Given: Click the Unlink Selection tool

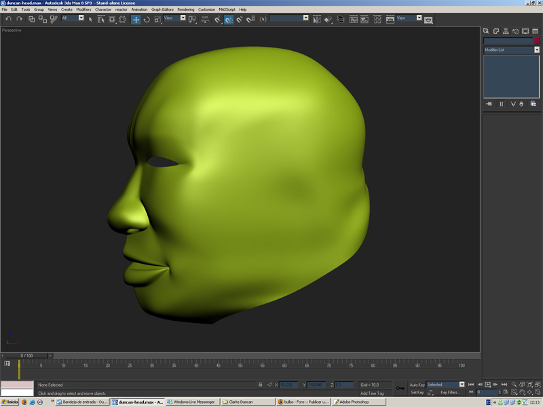Looking at the screenshot, I should 43,20.
